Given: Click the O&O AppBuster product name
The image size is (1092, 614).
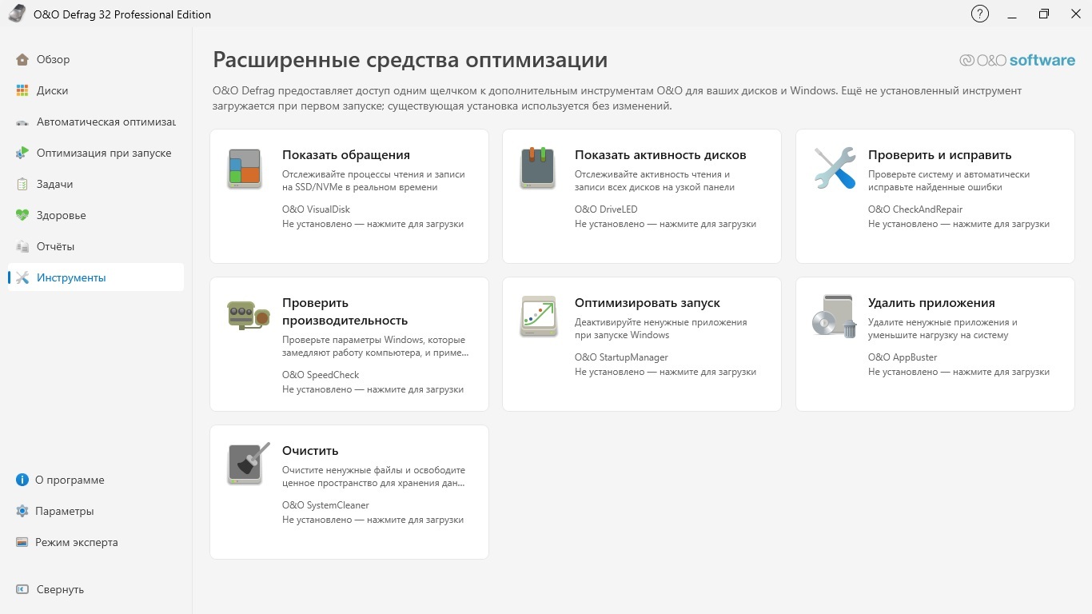Looking at the screenshot, I should [x=903, y=357].
